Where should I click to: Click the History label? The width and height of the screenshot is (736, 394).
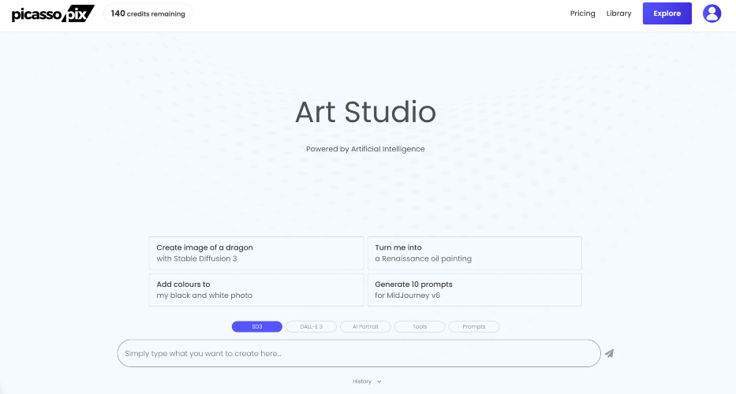[x=362, y=381]
